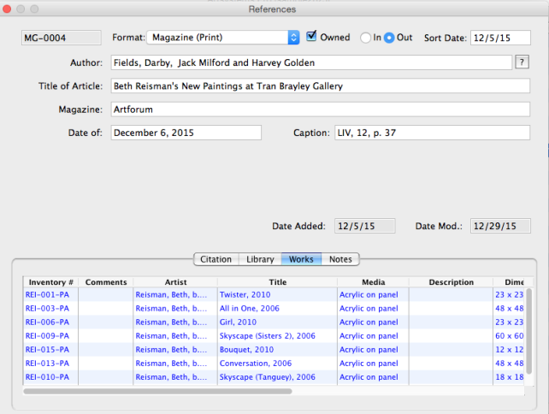Select the Works tab
Screen dimensions: 549x414
[301, 259]
